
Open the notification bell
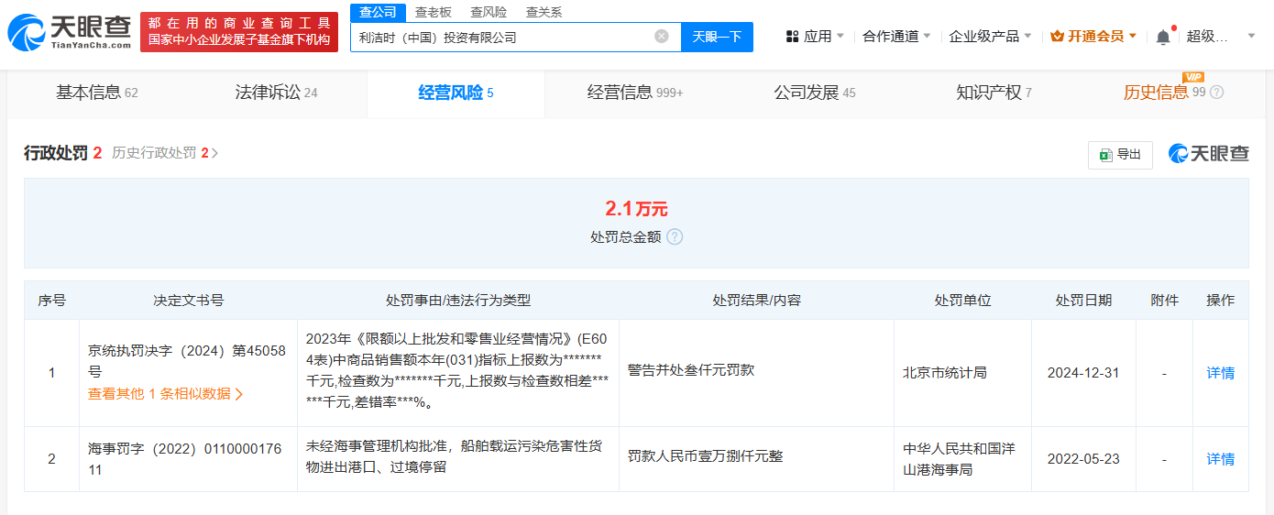click(1162, 37)
